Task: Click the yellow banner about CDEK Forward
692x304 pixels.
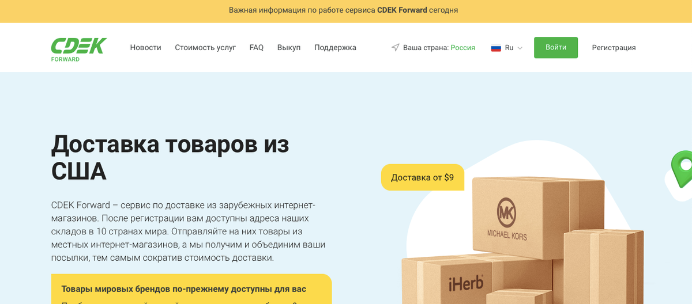Action: click(x=346, y=10)
